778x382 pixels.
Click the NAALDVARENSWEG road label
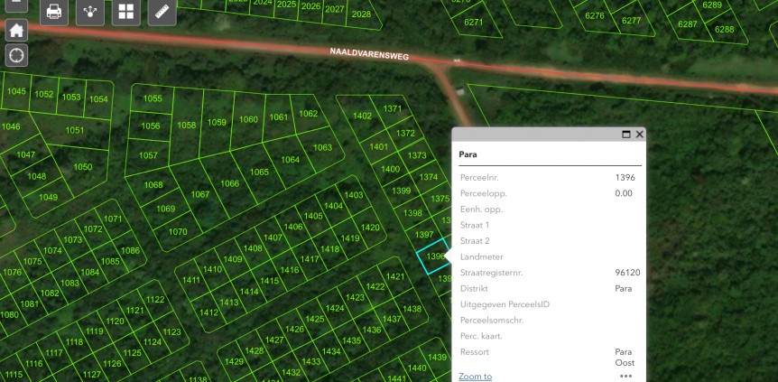pyautogui.click(x=369, y=56)
